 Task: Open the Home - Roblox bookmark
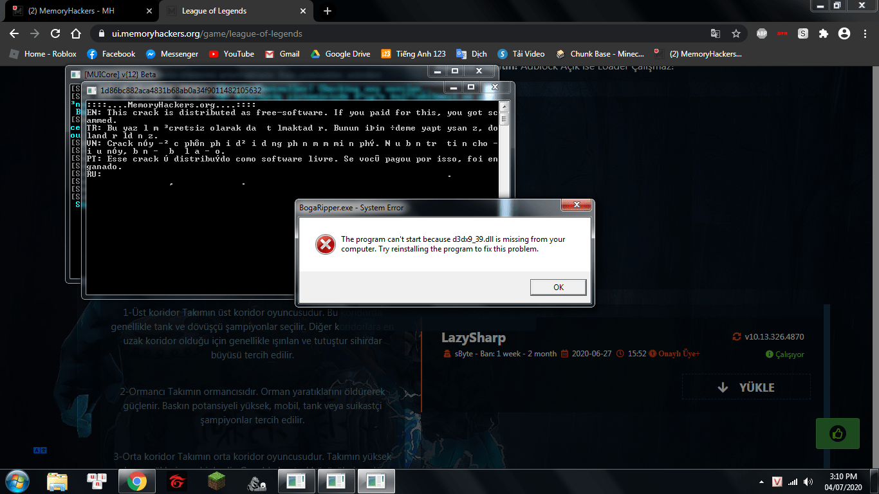[x=43, y=54]
